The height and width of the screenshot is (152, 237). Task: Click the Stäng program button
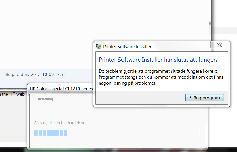(205, 98)
